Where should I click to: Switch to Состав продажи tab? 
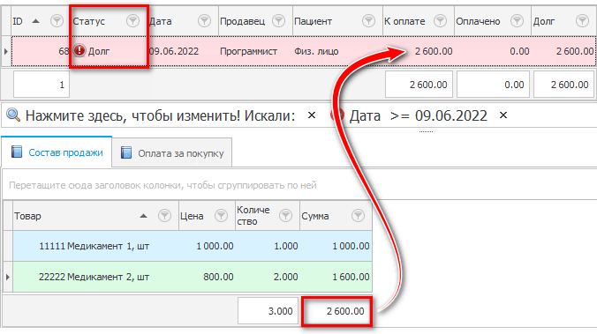point(57,152)
